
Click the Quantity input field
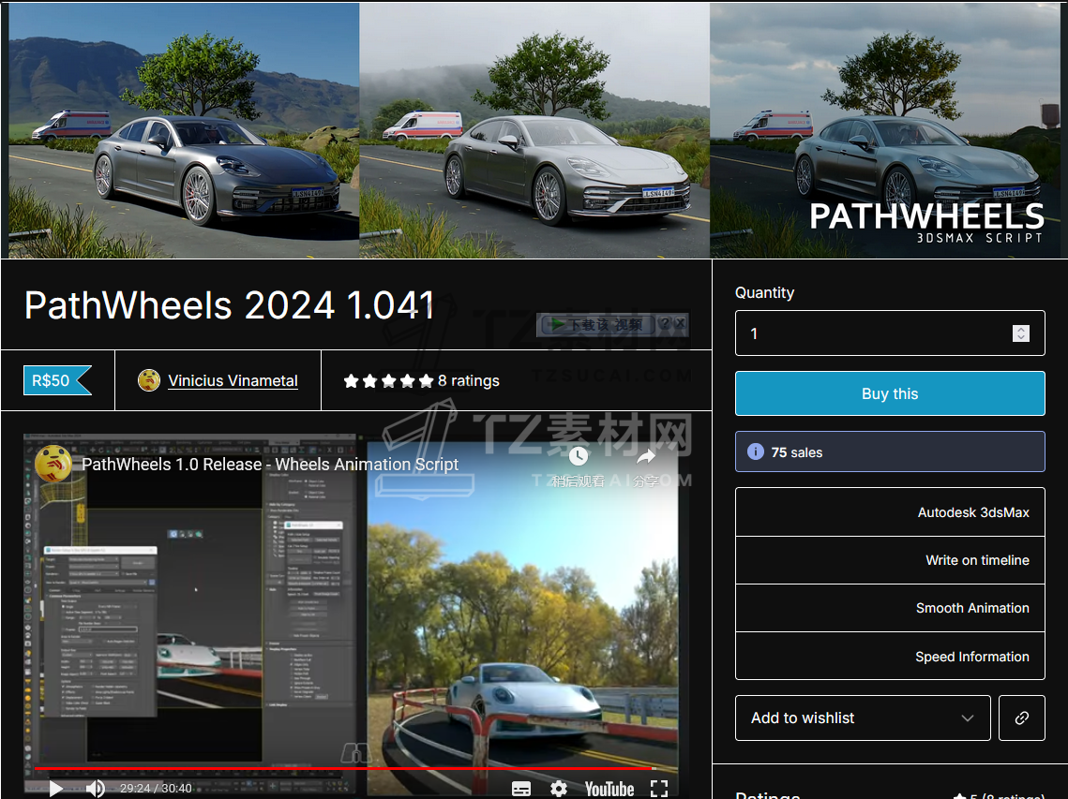click(872, 333)
